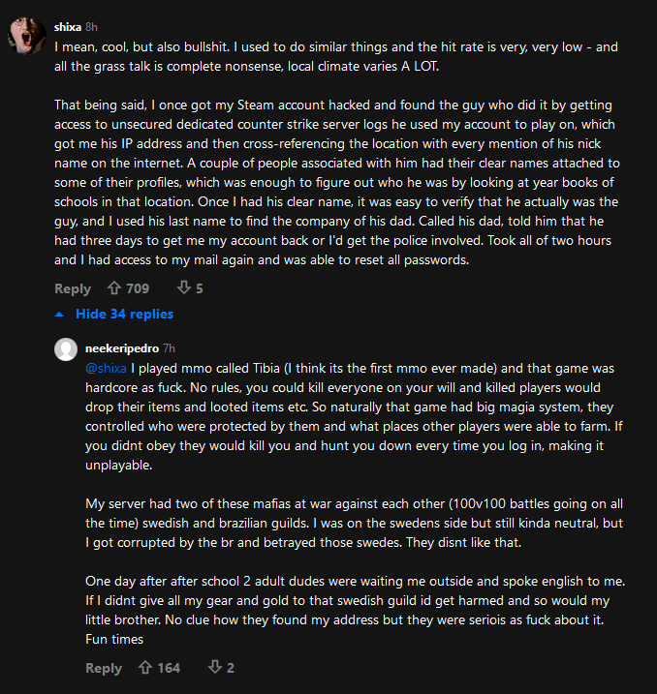This screenshot has width=657, height=694.
Task: Click the downvote count of 2
Action: tap(231, 668)
